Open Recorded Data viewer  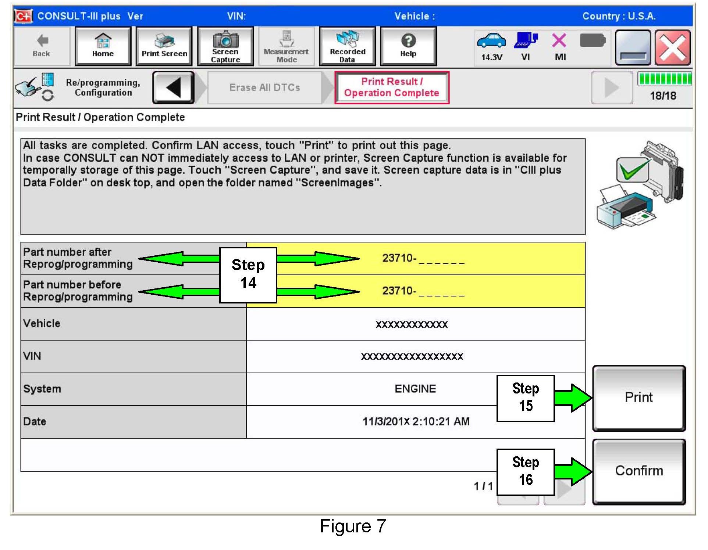point(347,46)
